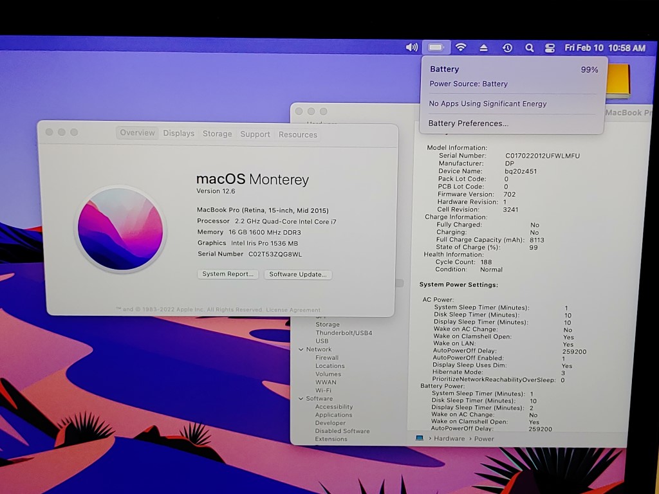Switch to the Overview tab
The height and width of the screenshot is (494, 659).
[138, 133]
